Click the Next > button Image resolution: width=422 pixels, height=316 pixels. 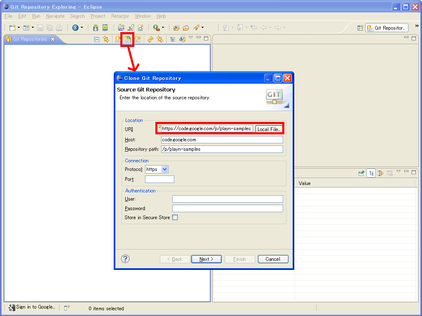[206, 259]
